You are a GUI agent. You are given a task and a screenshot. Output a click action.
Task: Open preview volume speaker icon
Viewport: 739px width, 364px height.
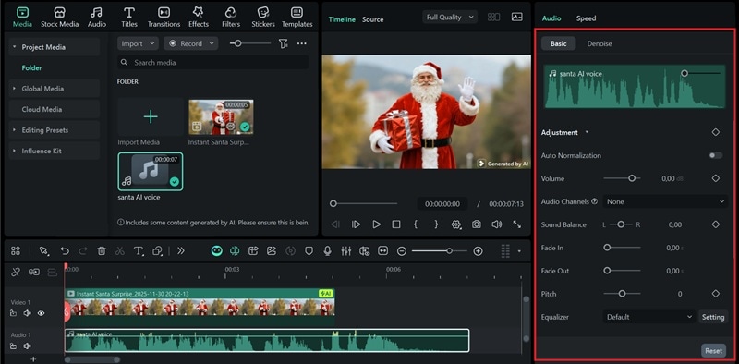coord(497,224)
